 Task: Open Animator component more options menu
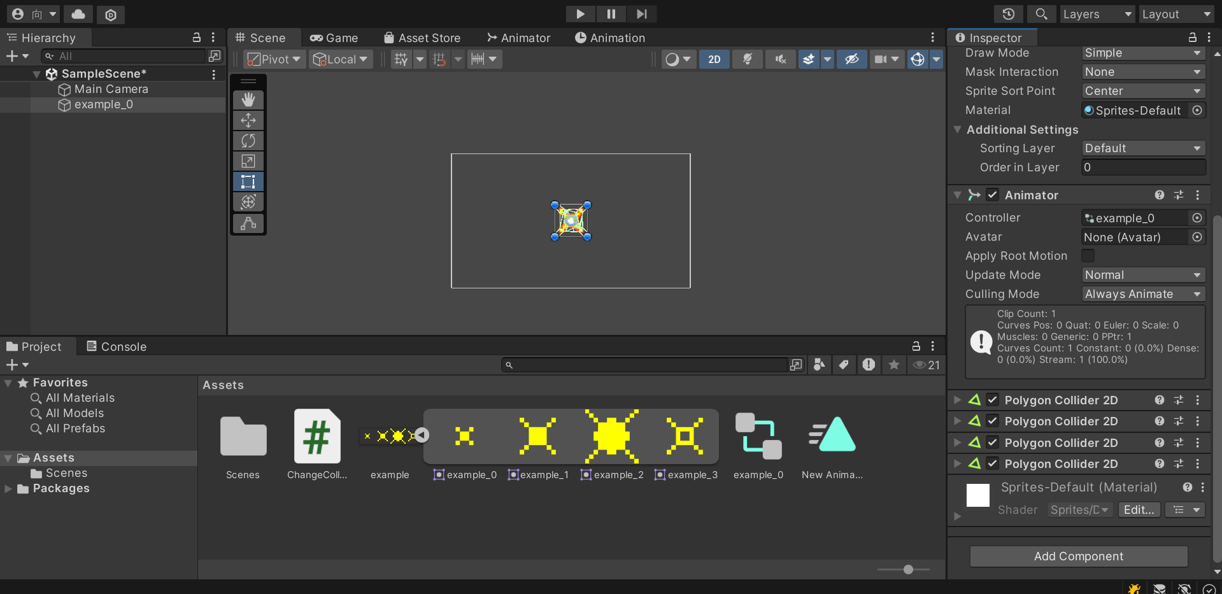click(1198, 195)
